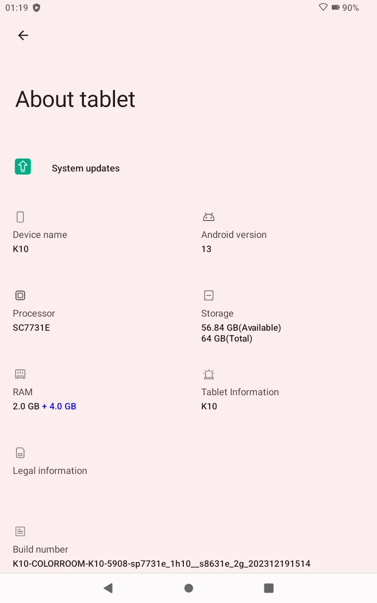
Task: Tap the Build number string text
Action: point(162,563)
